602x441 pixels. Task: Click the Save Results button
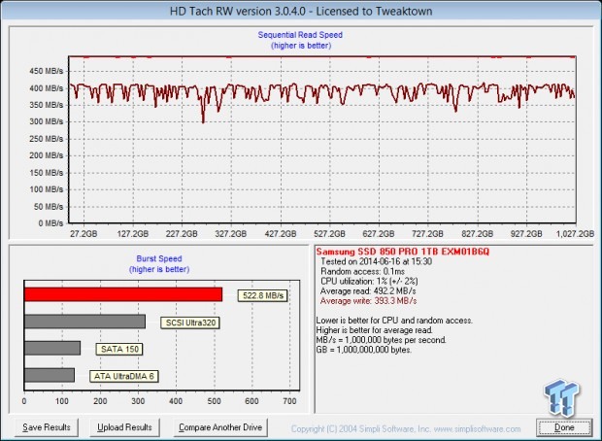47,427
